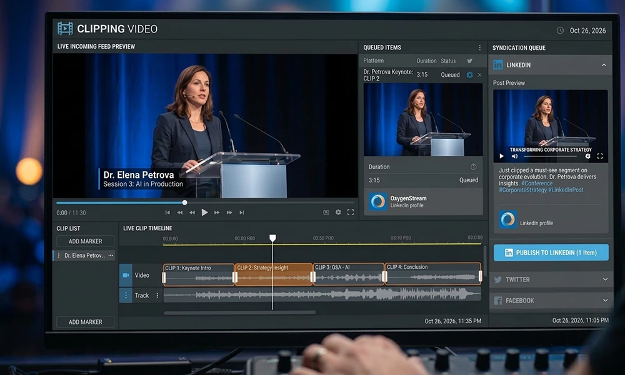Open the queued clip video thumbnail
The width and height of the screenshot is (625, 375).
coord(423,119)
